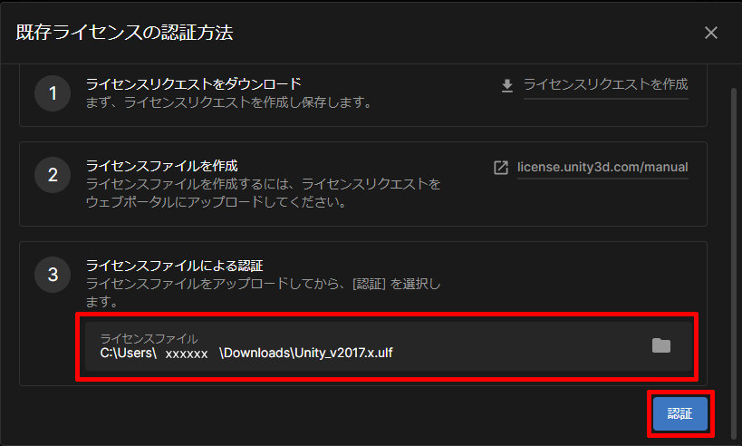Click the ライセンスリクエストを作成 link
This screenshot has width=742, height=446.
point(605,84)
